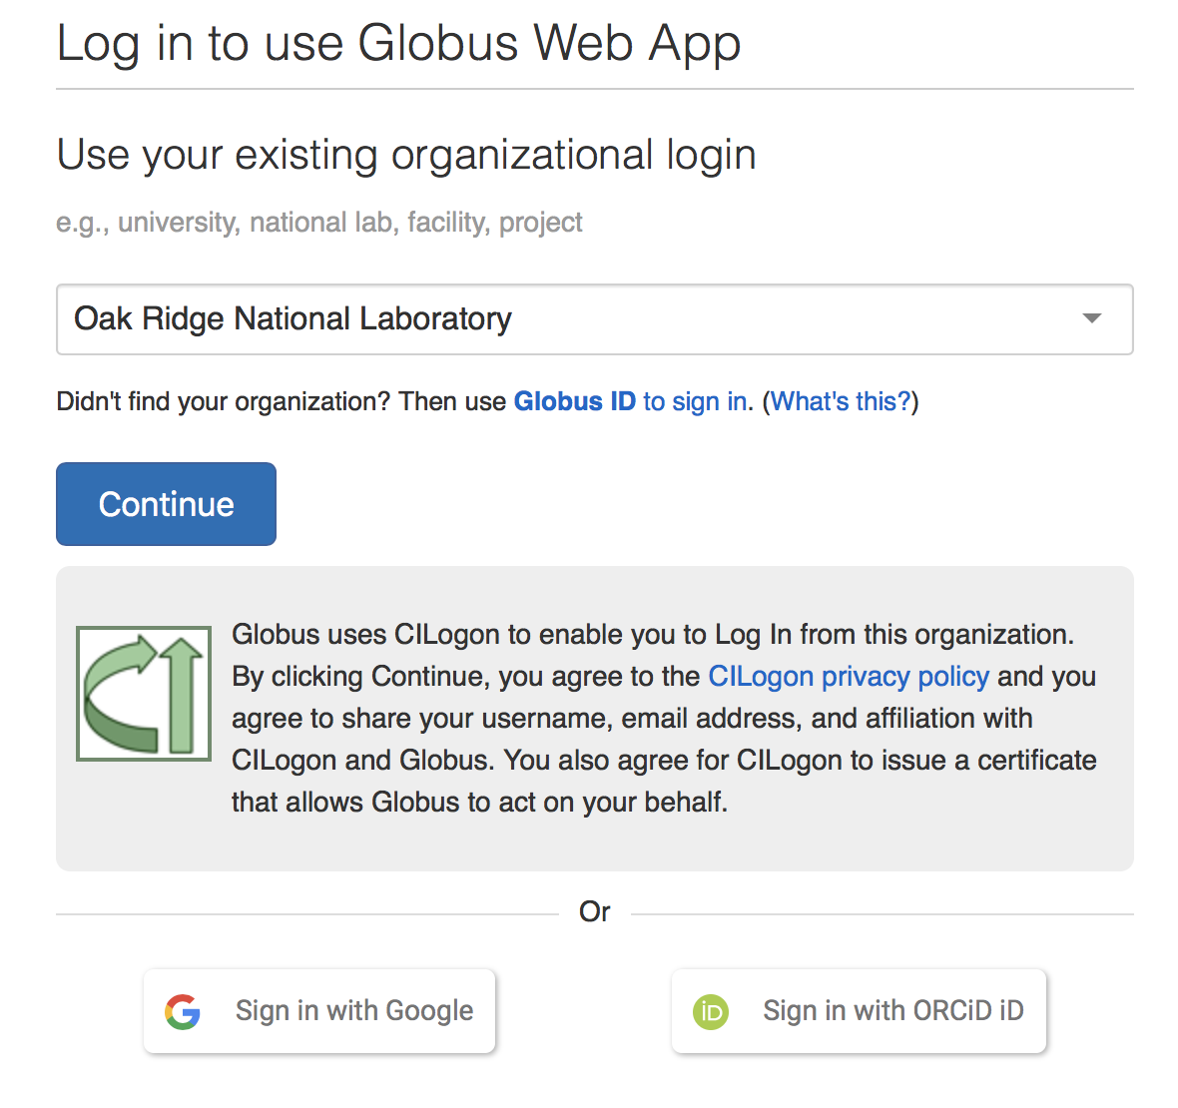Click the 'Or' divider label
This screenshot has width=1178, height=1108.
[x=594, y=912]
